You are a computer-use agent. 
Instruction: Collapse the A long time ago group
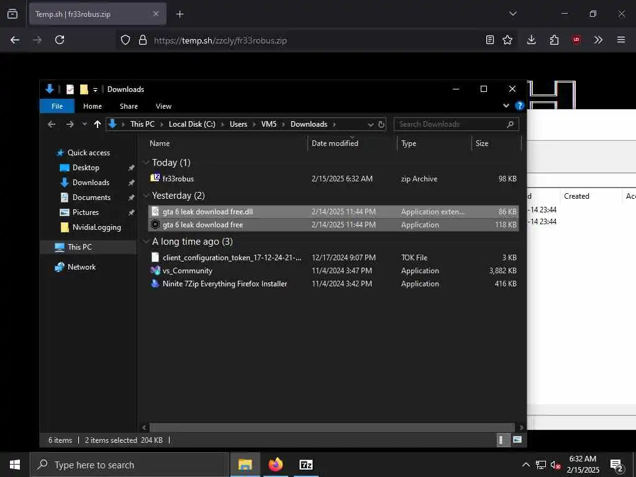click(x=147, y=242)
